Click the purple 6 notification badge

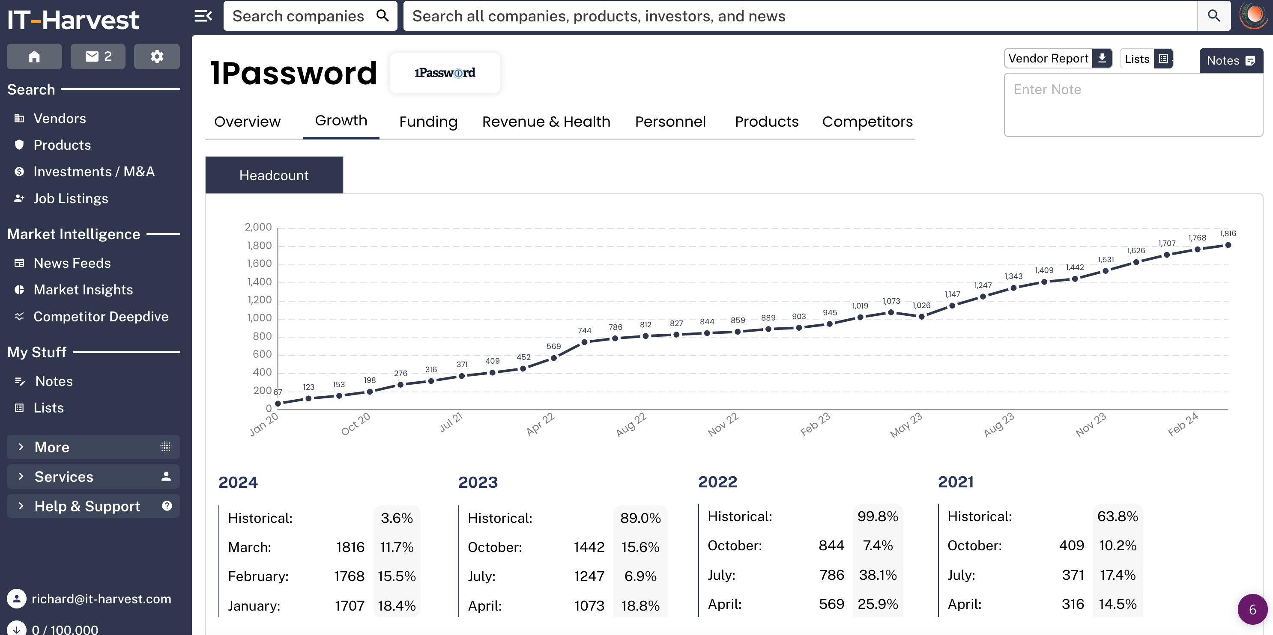point(1252,609)
